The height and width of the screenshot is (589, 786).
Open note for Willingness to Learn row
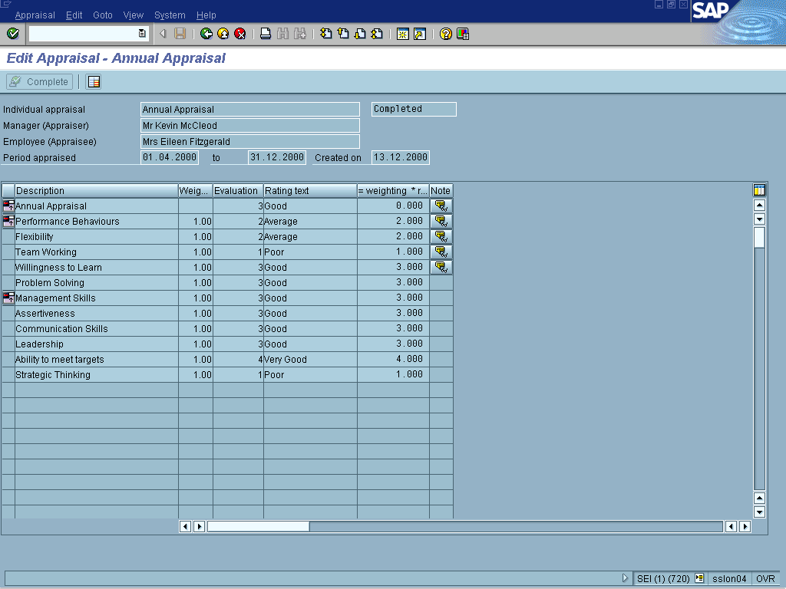[441, 267]
